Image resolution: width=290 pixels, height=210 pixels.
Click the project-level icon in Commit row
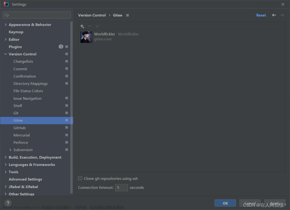[67, 69]
